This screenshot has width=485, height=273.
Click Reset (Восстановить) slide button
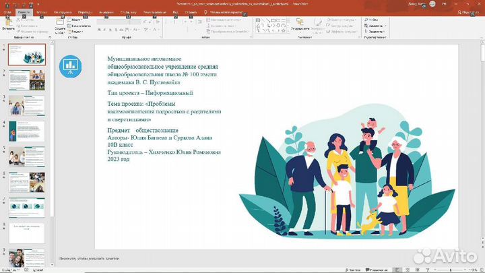coord(79,26)
